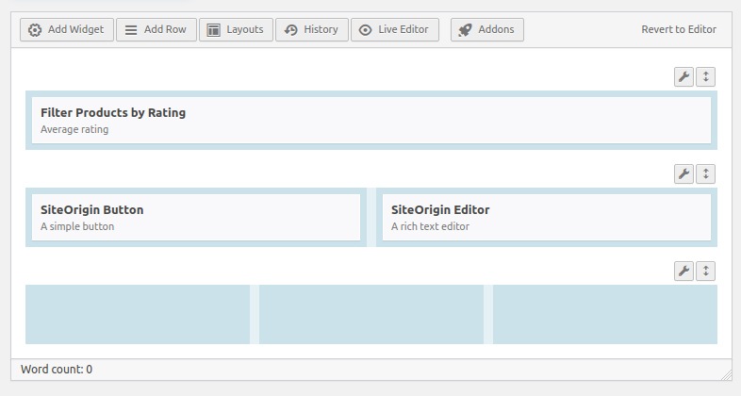Open the Layouts button
Screen dimensions: 741x396
236,30
